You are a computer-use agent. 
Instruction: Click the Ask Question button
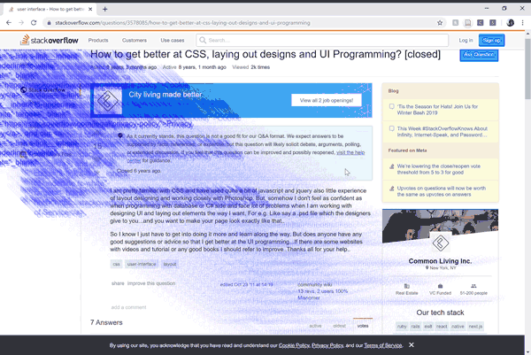(x=479, y=55)
